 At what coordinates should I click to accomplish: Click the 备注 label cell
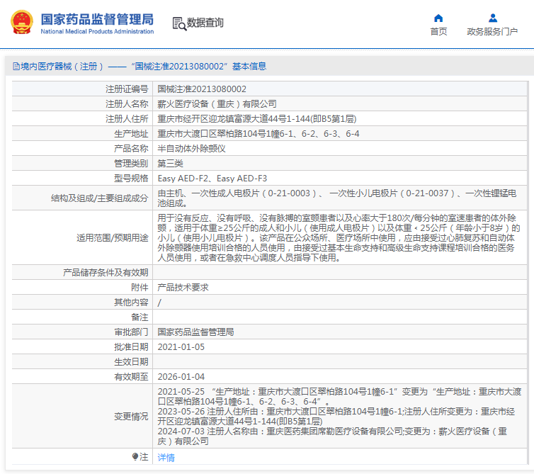[x=82, y=317]
